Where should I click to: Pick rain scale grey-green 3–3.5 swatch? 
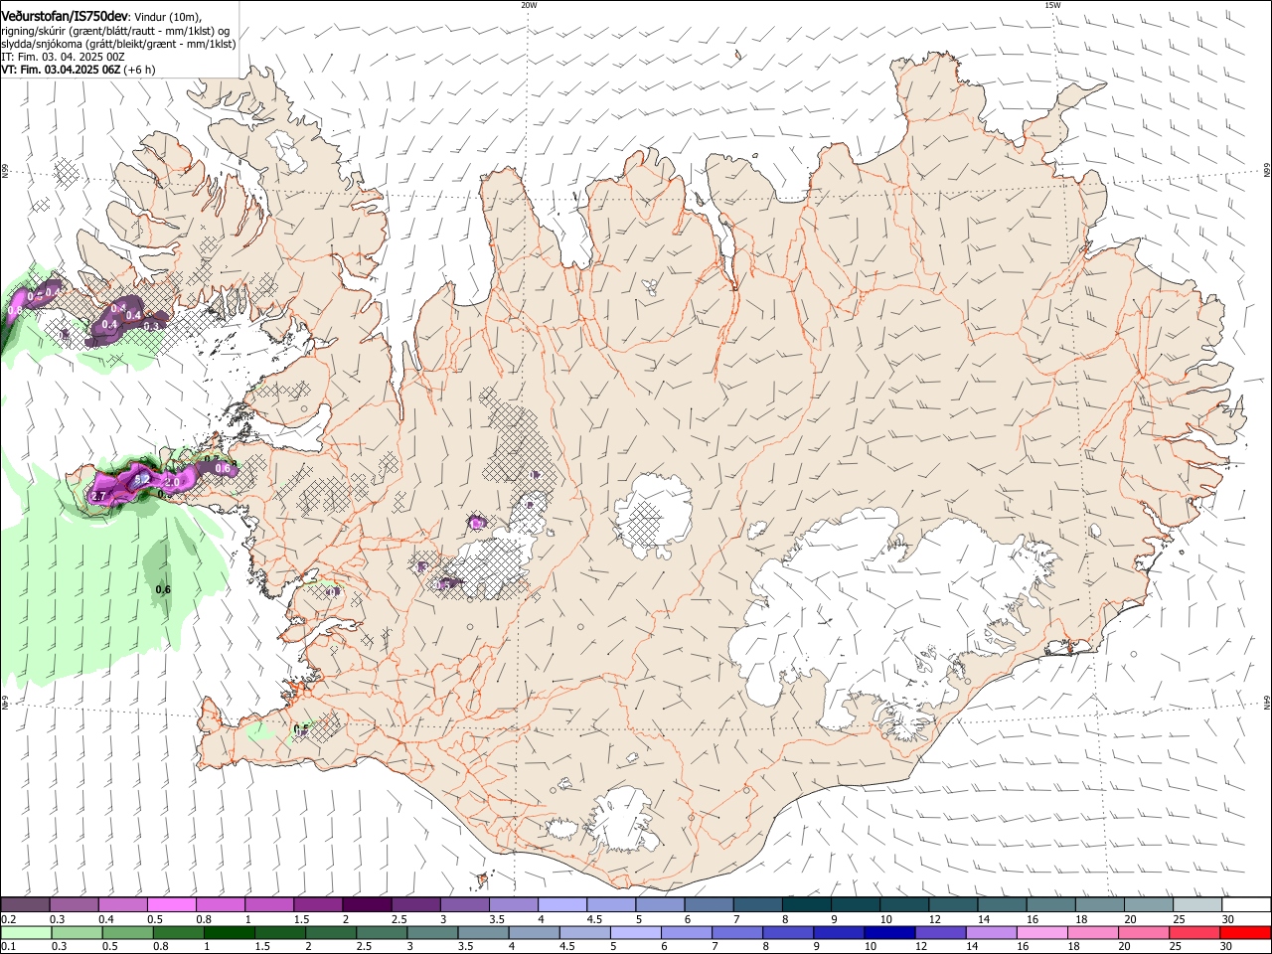tap(432, 933)
